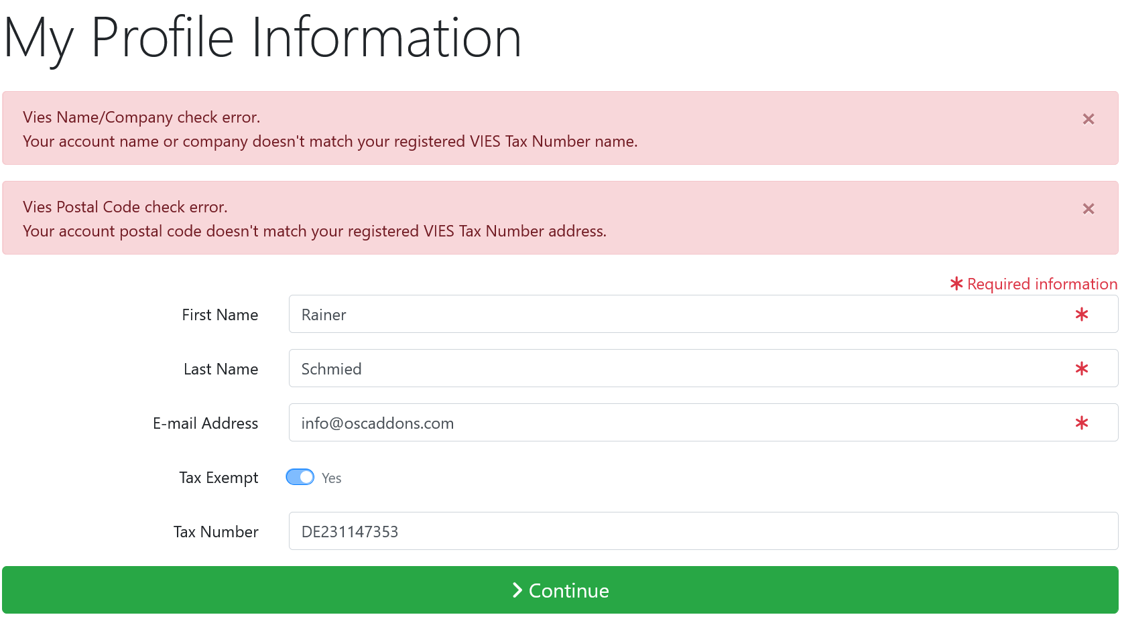This screenshot has width=1122, height=621.
Task: Click the Tax Number label
Action: click(216, 532)
